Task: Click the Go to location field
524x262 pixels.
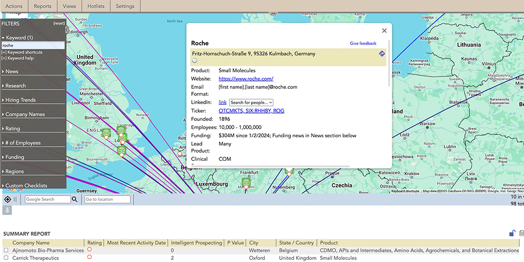Action: coord(107,200)
